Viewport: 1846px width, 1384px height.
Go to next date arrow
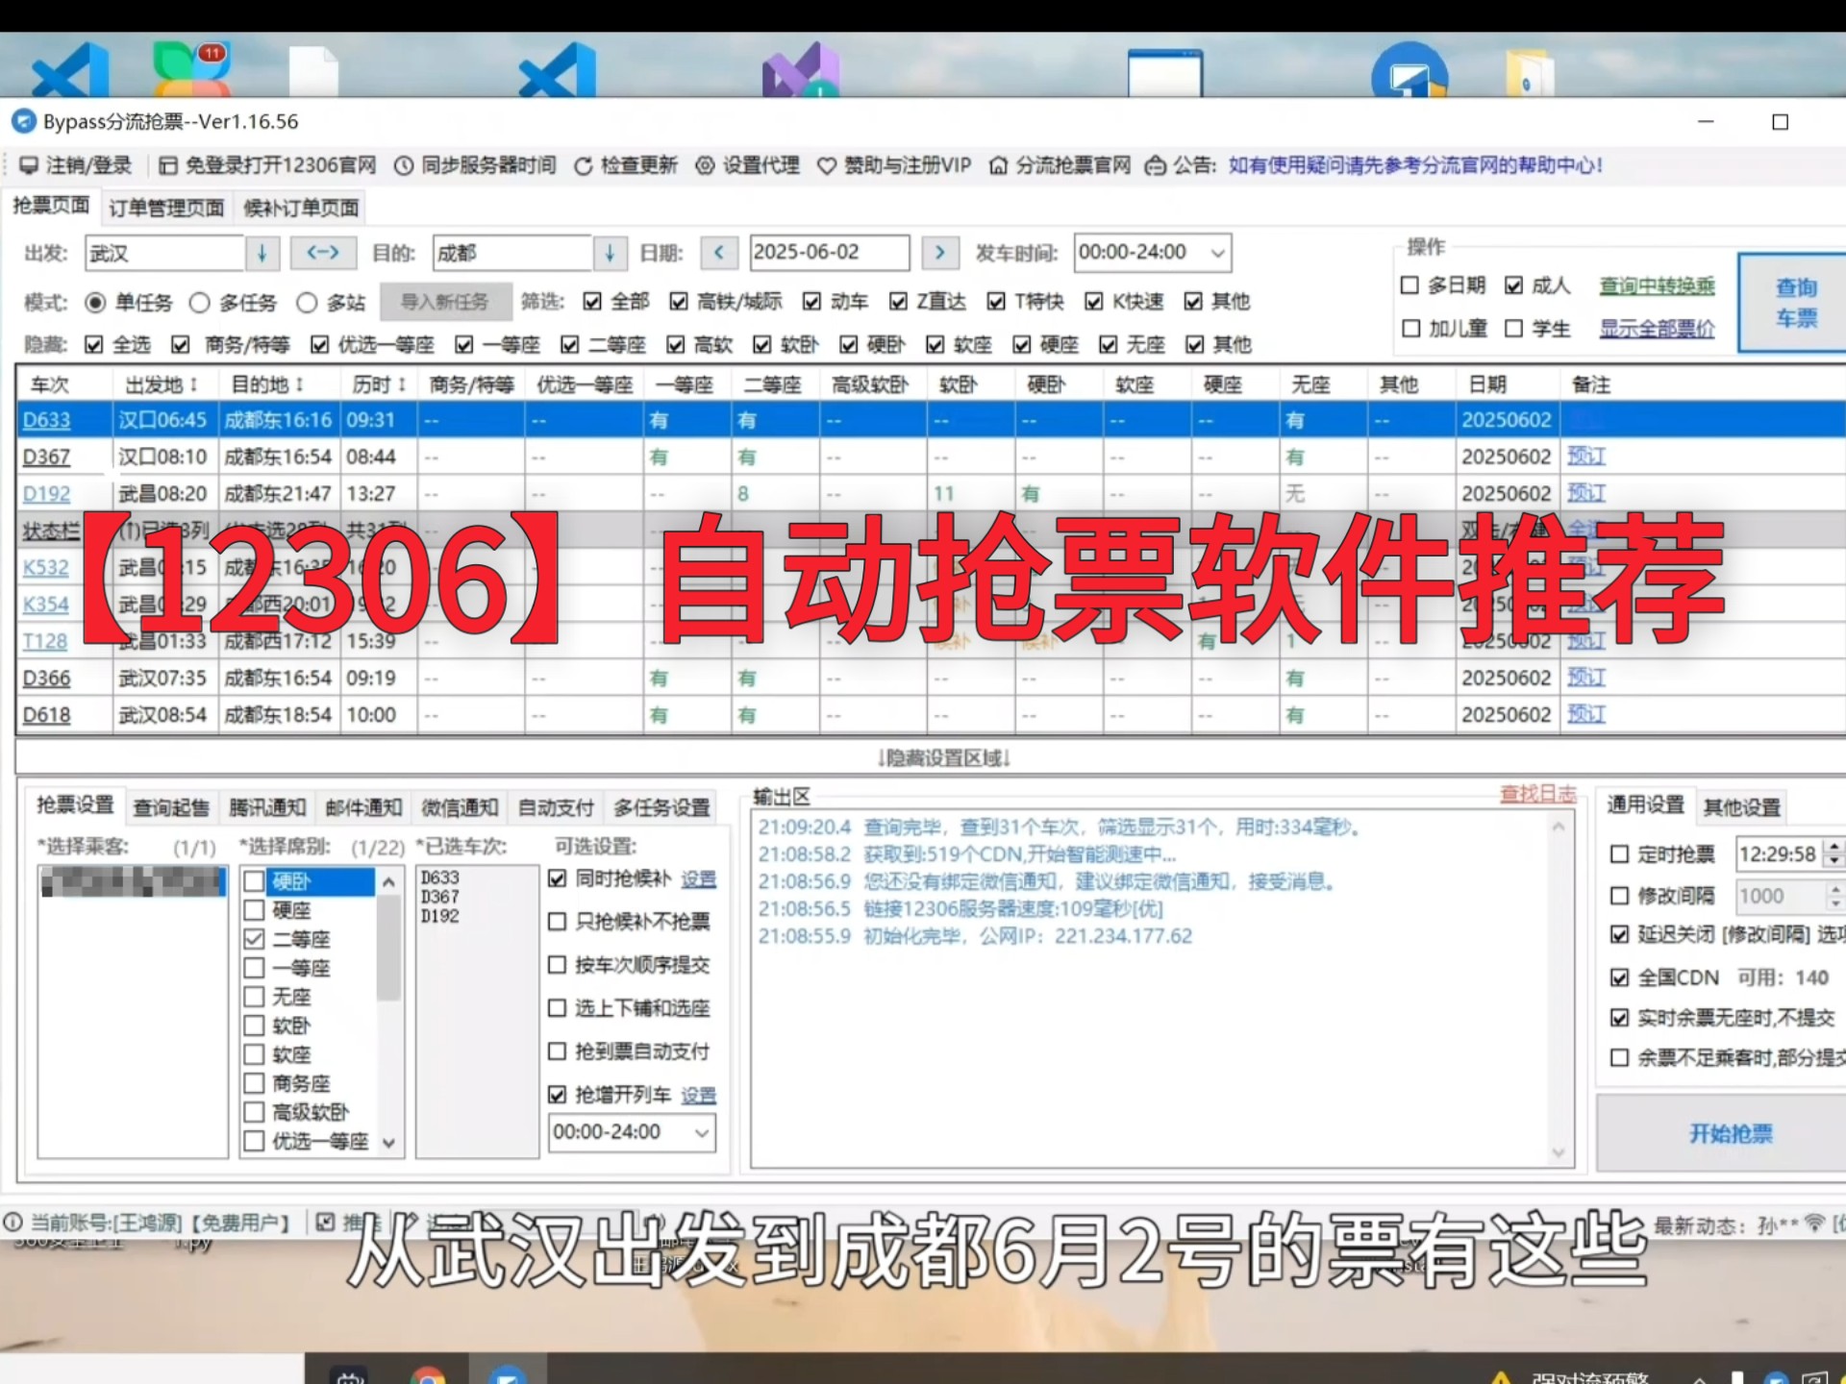pos(939,253)
